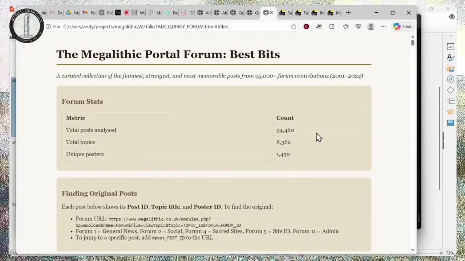Image resolution: width=465 pixels, height=261 pixels.
Task: Click the browser page vertical scrollbar thumb
Action: point(413,43)
